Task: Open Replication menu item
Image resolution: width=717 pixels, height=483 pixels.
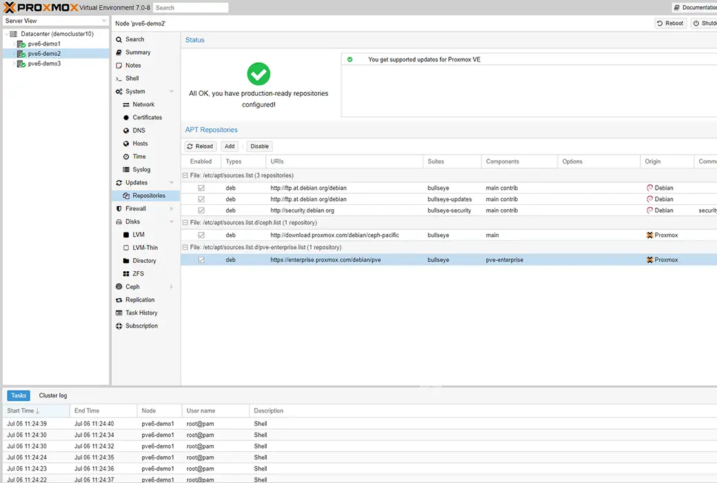Action: click(x=145, y=300)
